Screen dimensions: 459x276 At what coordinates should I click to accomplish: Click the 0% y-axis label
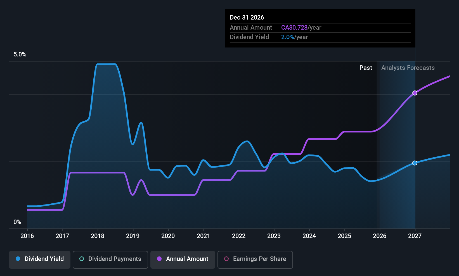(17, 222)
